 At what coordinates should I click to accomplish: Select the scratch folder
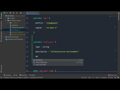click(11, 18)
